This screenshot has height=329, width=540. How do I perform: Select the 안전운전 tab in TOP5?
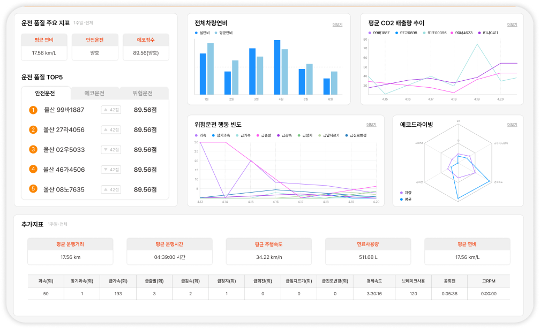tap(46, 93)
